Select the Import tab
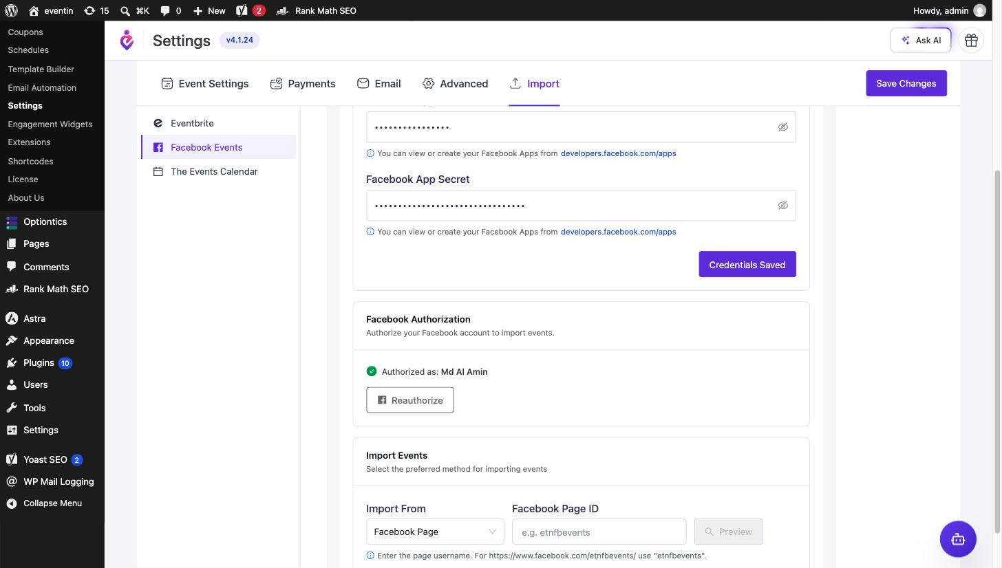Image resolution: width=1002 pixels, height=568 pixels. click(534, 83)
